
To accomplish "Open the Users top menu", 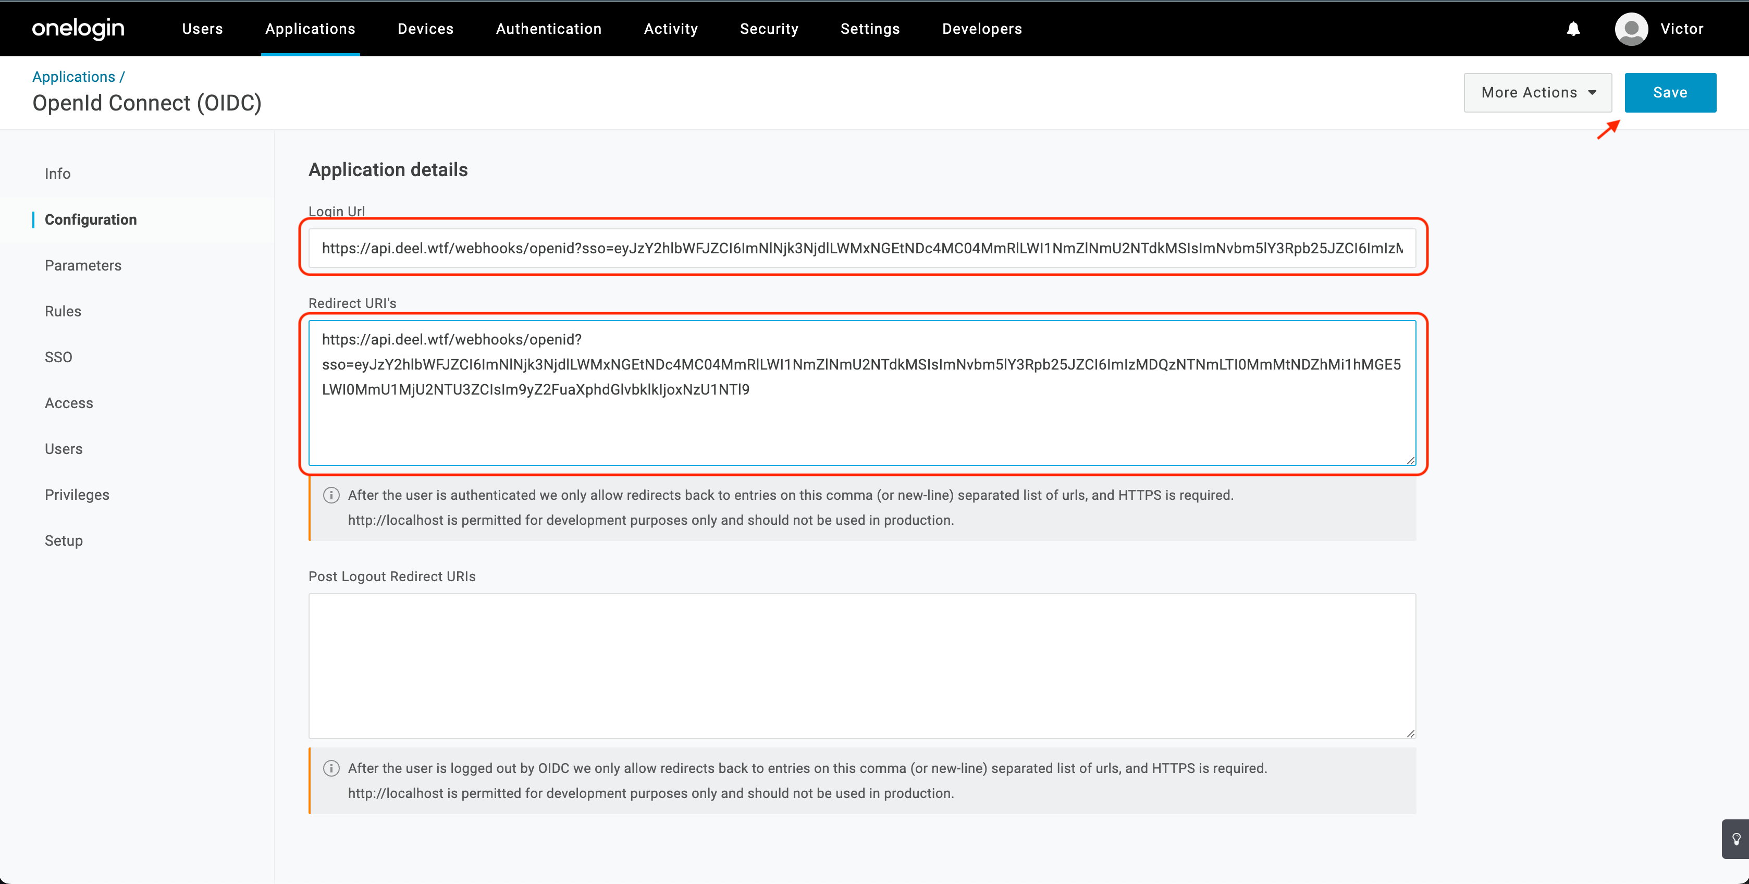I will click(x=202, y=29).
